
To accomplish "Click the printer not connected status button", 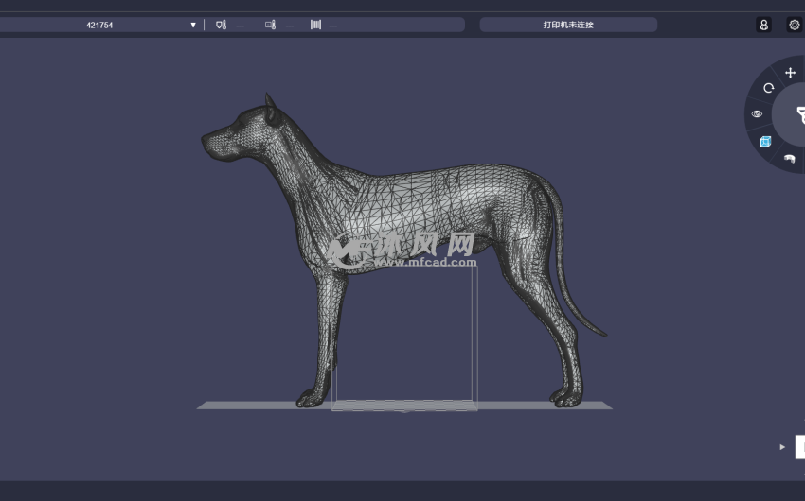I will click(x=567, y=25).
